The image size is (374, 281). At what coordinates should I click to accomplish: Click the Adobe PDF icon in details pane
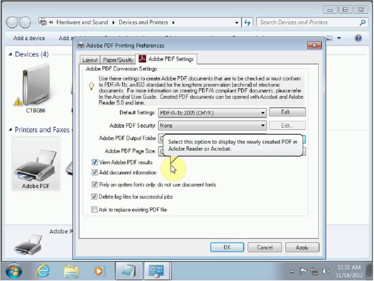[x=28, y=244]
